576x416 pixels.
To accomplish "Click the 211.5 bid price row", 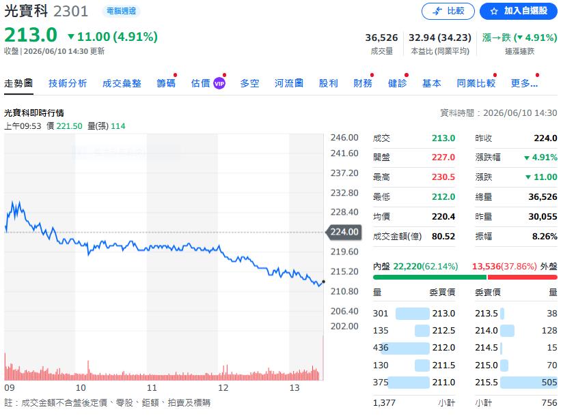I will pos(414,365).
